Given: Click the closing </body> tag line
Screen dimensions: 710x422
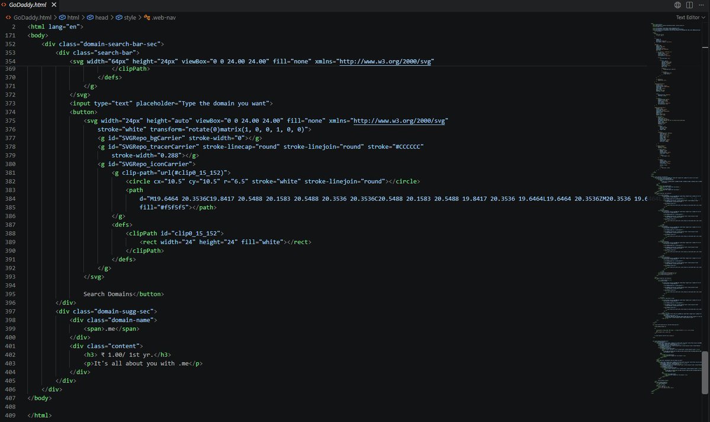Looking at the screenshot, I should click(x=40, y=398).
